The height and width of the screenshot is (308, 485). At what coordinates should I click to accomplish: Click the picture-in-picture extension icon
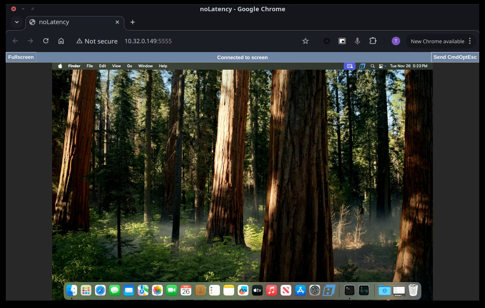tap(342, 41)
